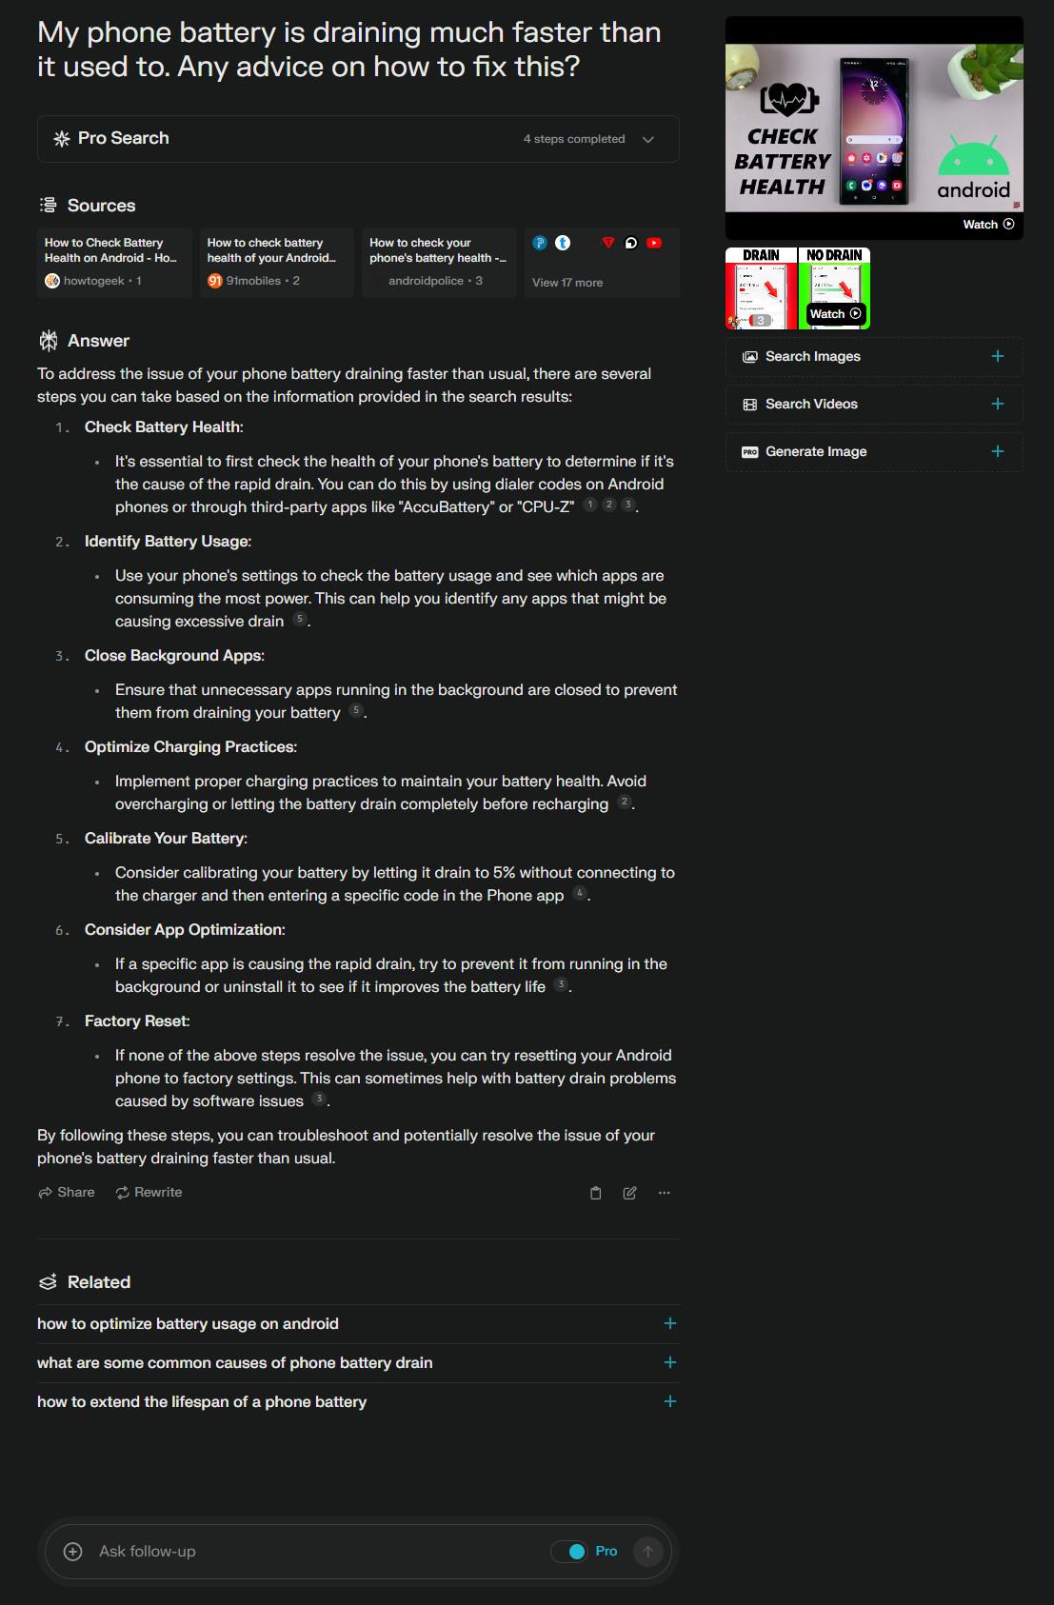Toggle the Pro switch off
This screenshot has width=1054, height=1605.
569,1552
